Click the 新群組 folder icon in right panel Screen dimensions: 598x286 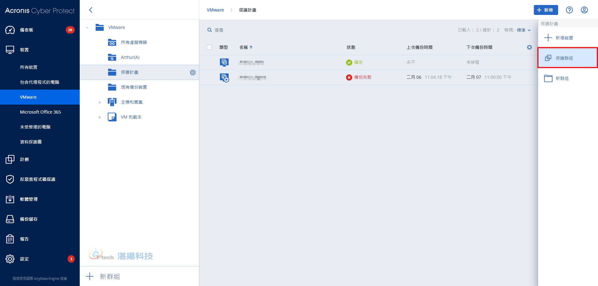pos(548,78)
